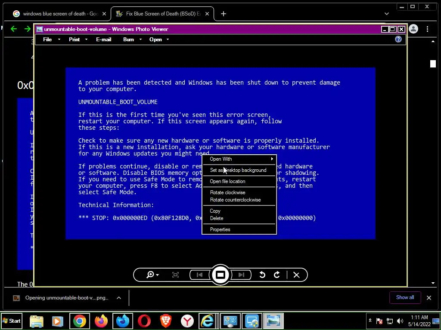Close the downloads bar
The width and height of the screenshot is (441, 330).
point(429,298)
